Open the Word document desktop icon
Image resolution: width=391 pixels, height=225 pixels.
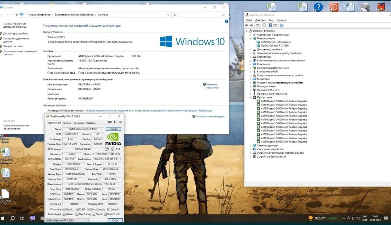[349, 7]
